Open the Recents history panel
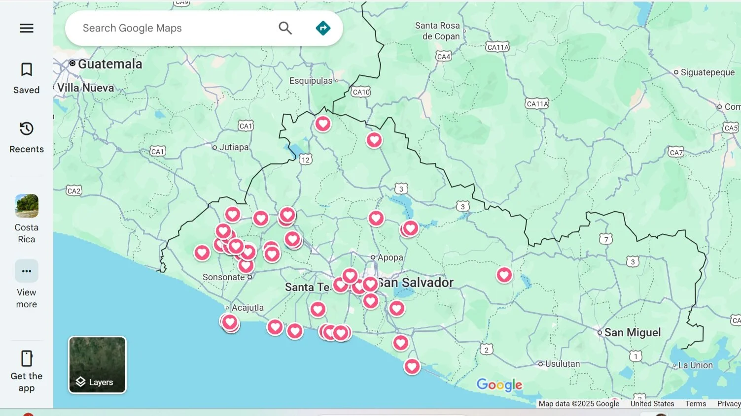This screenshot has width=741, height=416. [27, 137]
